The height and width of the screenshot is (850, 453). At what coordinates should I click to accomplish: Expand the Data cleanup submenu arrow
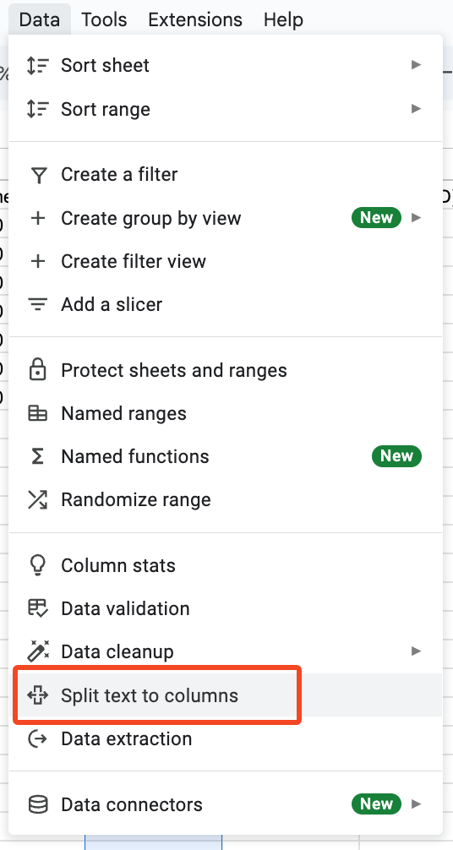coord(416,651)
